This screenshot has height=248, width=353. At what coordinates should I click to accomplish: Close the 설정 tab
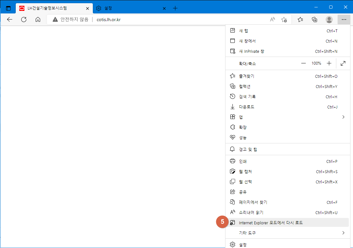(164, 9)
